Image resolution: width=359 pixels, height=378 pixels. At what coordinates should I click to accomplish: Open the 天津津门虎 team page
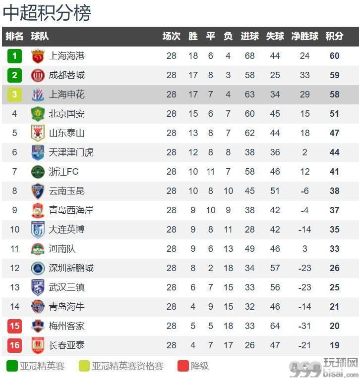point(71,152)
